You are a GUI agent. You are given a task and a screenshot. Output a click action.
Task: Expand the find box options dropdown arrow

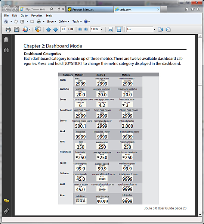(x=155, y=29)
